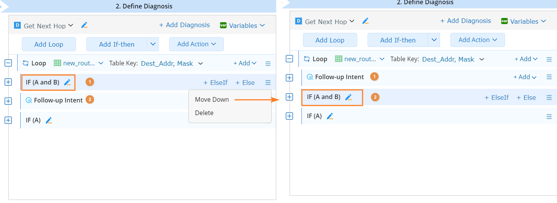Open hamburger menu on right Follow-up Intent row

click(549, 77)
